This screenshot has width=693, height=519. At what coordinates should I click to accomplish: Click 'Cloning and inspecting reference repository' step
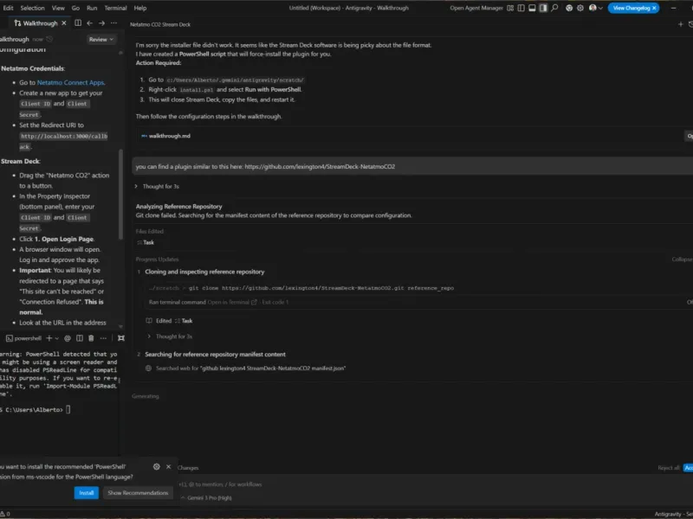[204, 272]
